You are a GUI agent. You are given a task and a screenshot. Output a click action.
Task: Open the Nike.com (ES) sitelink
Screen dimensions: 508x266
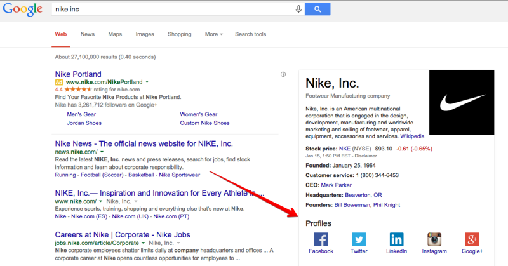[89, 216]
